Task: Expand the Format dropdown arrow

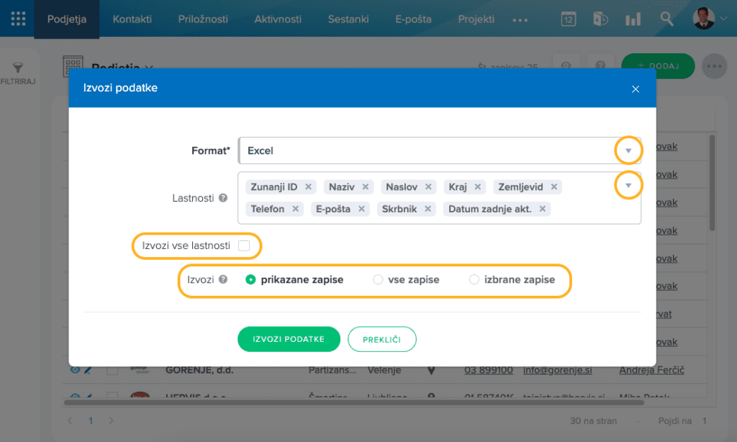Action: coord(628,150)
